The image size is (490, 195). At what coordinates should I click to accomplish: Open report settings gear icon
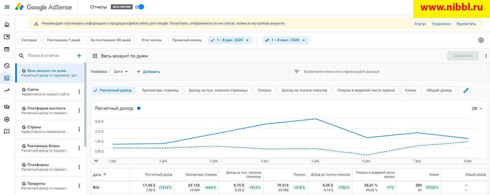point(481,40)
